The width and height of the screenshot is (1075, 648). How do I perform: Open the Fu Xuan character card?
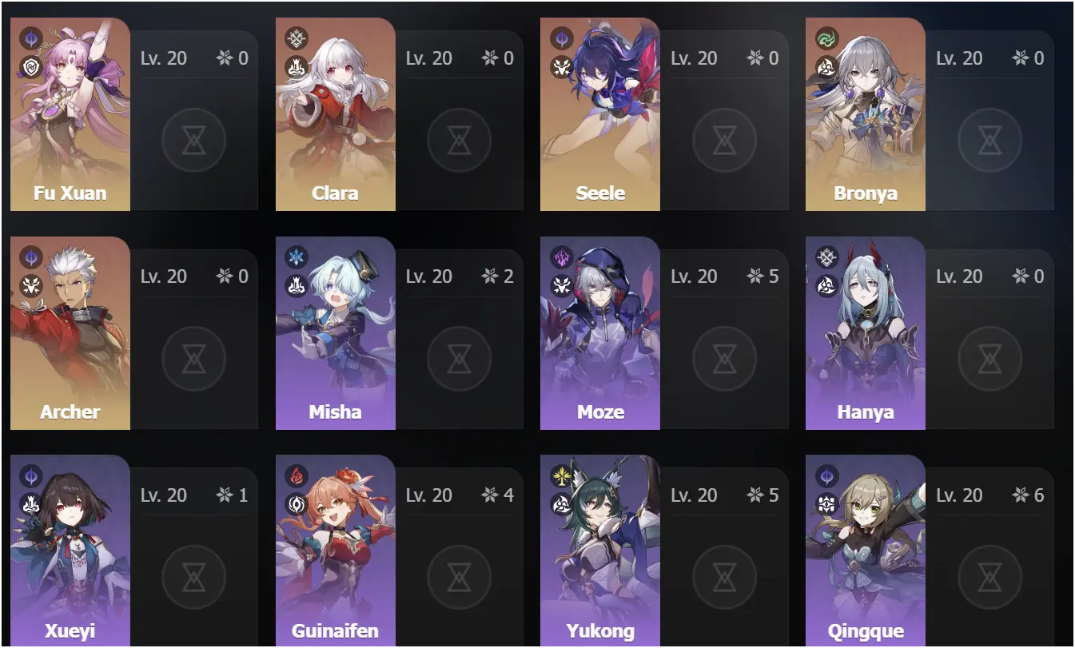70,114
